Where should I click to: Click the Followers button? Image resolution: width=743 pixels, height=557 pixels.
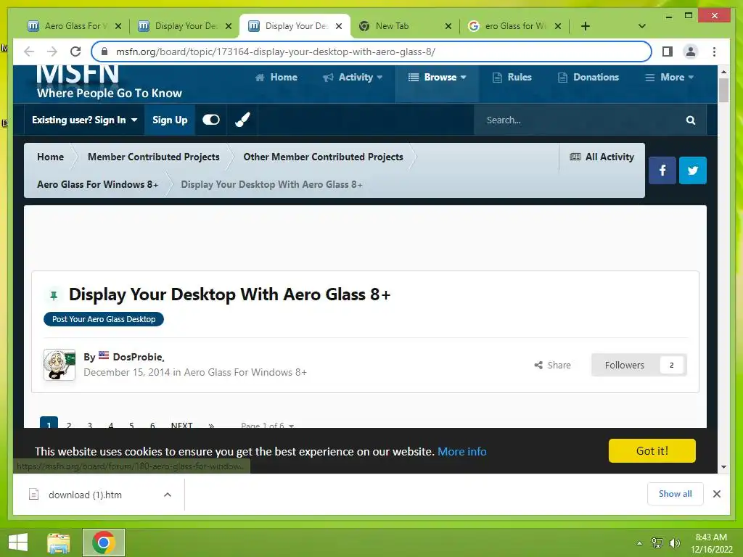pos(639,366)
